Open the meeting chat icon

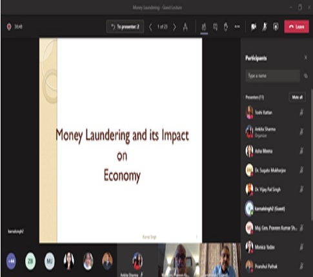[x=215, y=27]
